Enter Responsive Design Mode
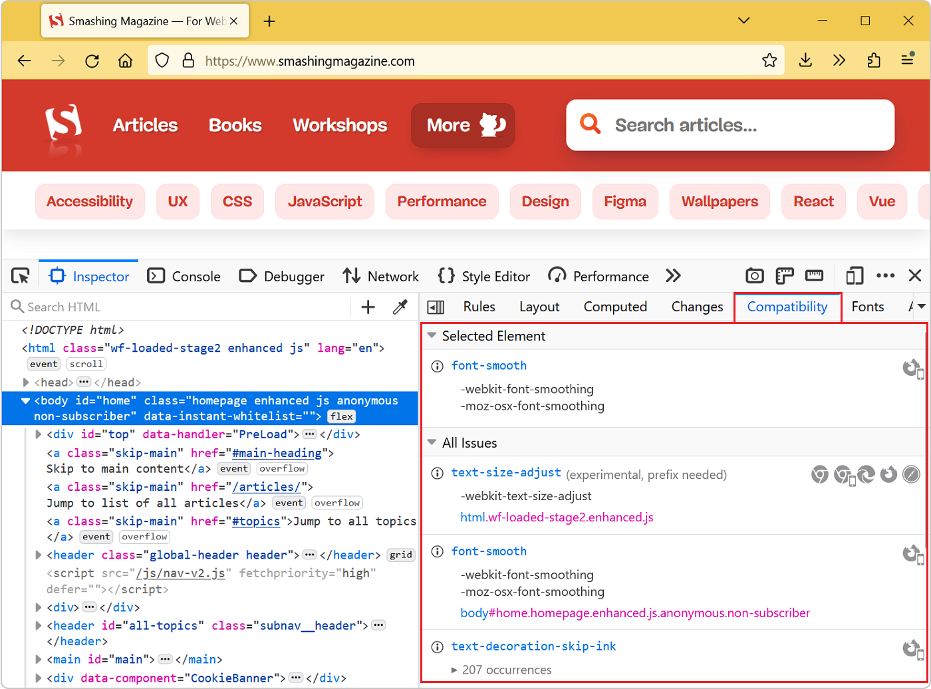931x689 pixels. 855,275
